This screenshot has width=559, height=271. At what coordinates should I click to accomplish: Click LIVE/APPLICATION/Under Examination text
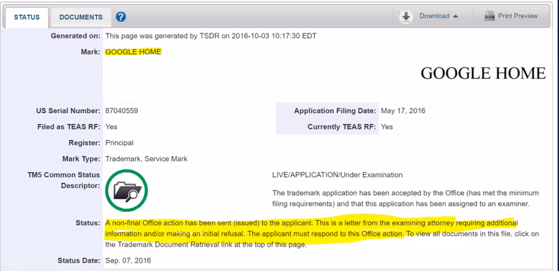click(337, 175)
